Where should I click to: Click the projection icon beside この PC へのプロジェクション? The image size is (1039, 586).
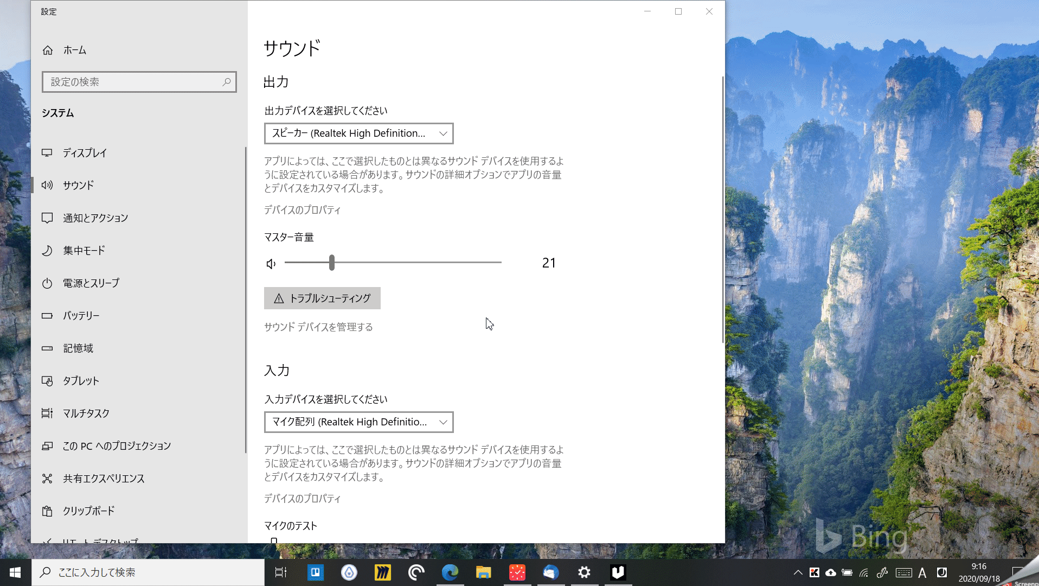[47, 446]
